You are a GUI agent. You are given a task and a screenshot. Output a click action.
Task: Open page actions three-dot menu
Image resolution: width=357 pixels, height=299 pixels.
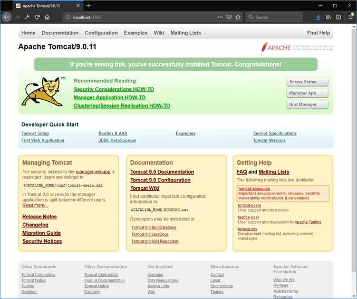click(220, 17)
